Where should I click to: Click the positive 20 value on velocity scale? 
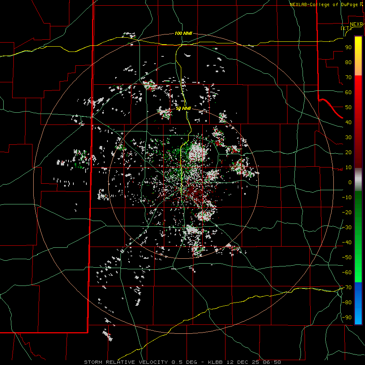348,152
